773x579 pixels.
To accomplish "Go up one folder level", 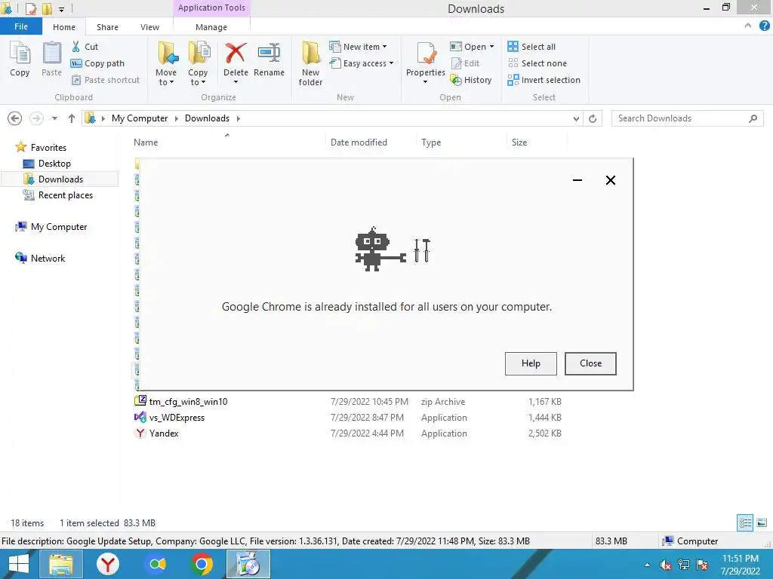I will (x=72, y=118).
